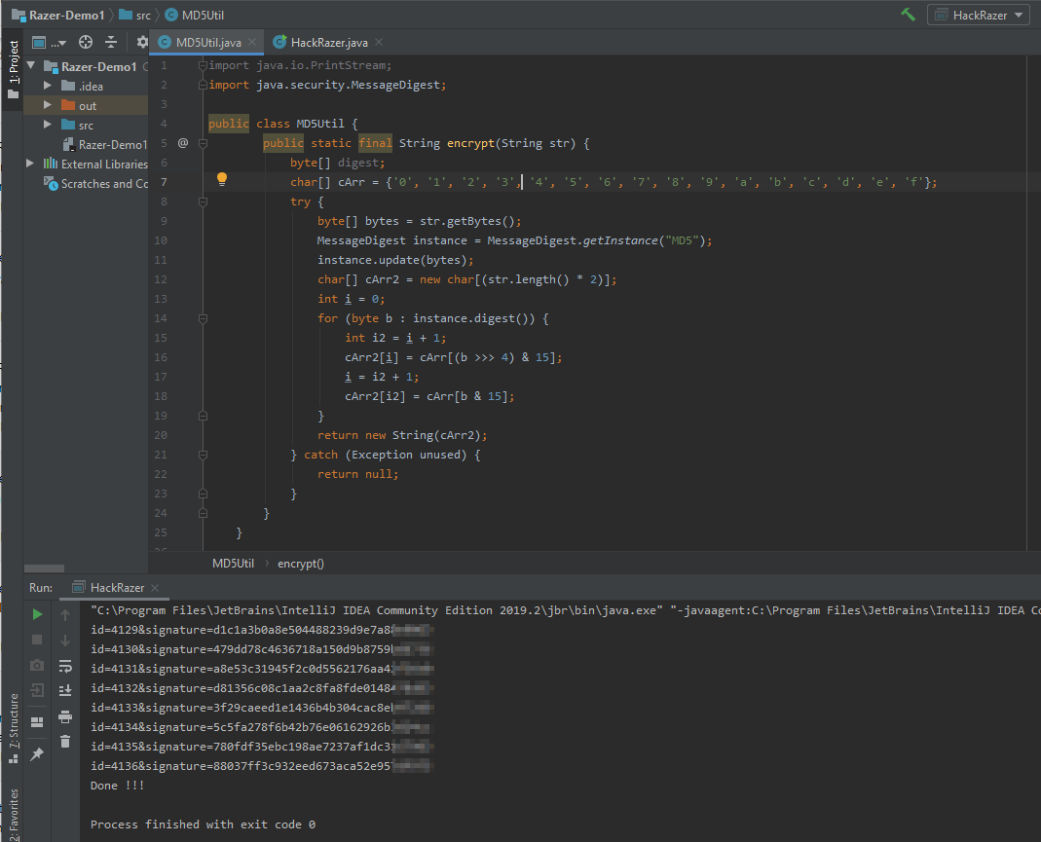The image size is (1041, 842).
Task: Click the printer icon in Run panel
Action: pos(65,716)
